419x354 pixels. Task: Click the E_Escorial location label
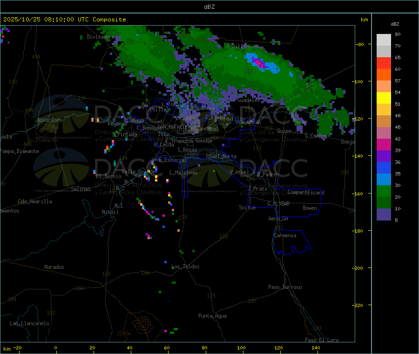coord(172,160)
